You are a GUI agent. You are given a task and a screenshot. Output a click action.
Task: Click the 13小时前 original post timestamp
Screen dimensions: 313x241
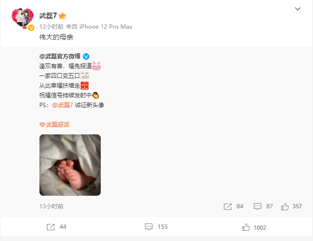[52, 206]
